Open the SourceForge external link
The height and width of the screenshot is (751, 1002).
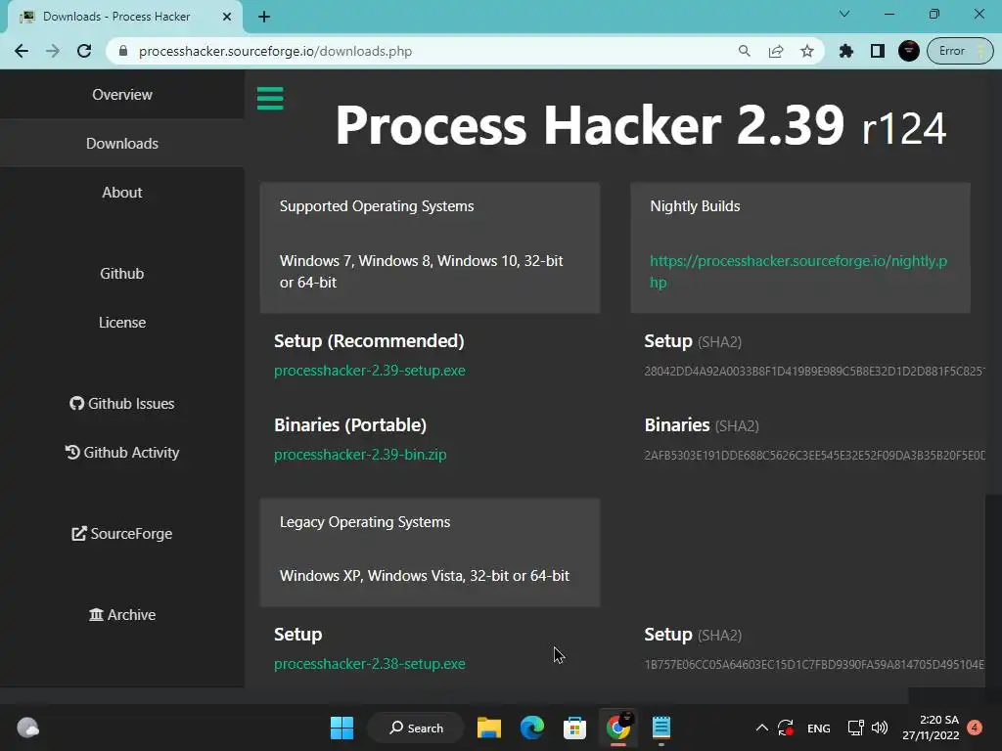click(x=122, y=534)
